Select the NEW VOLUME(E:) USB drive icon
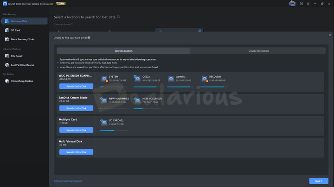 pos(104,100)
